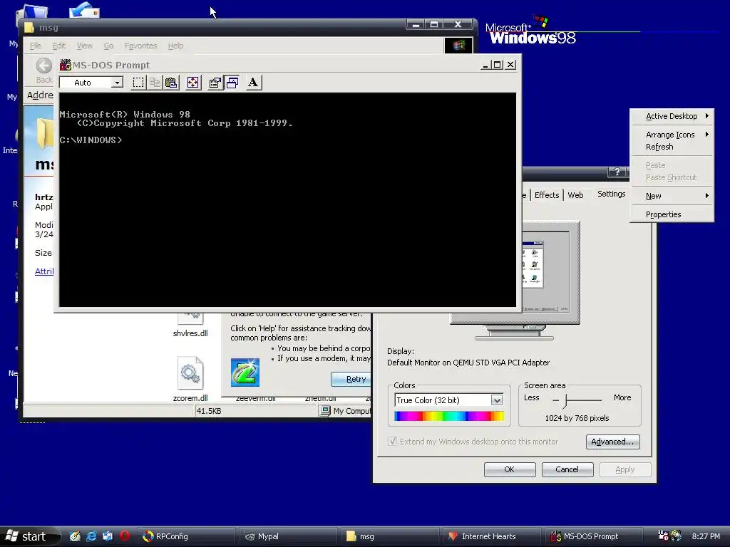Click the Back arrow in msg window
The width and height of the screenshot is (730, 547).
point(44,66)
